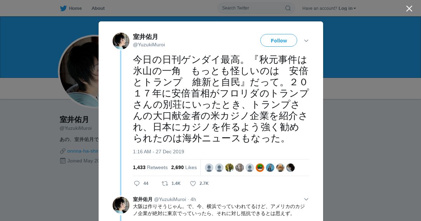Follow 室井佑月 with the Follow button
Viewport: 421px width, 221px height.
[279, 40]
